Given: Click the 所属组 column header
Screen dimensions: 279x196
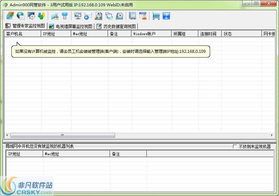Looking at the screenshot, I should click(185, 34).
